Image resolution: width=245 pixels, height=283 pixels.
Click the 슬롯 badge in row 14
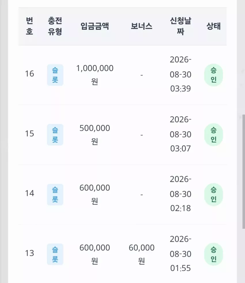click(x=55, y=194)
